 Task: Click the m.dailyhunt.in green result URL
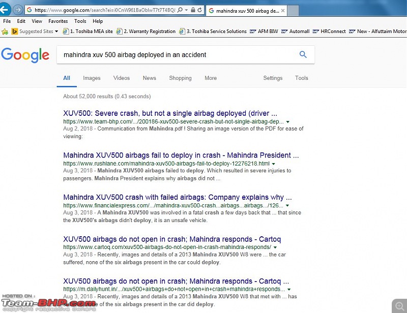point(174,290)
